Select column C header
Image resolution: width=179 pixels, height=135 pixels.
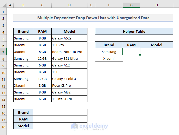point(42,5)
